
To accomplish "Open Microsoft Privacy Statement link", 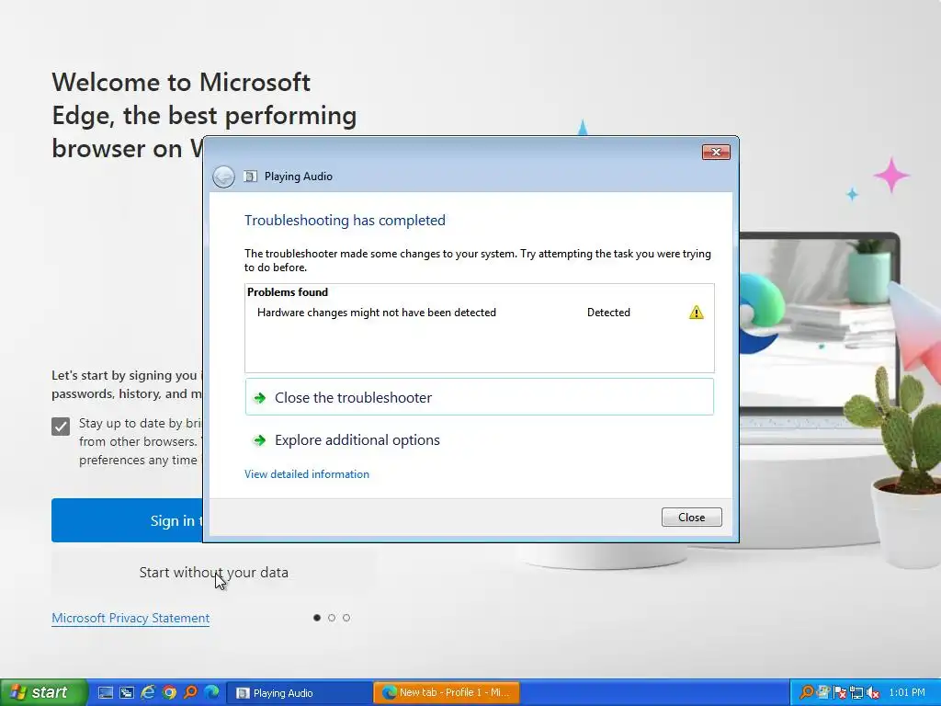I will coord(130,618).
